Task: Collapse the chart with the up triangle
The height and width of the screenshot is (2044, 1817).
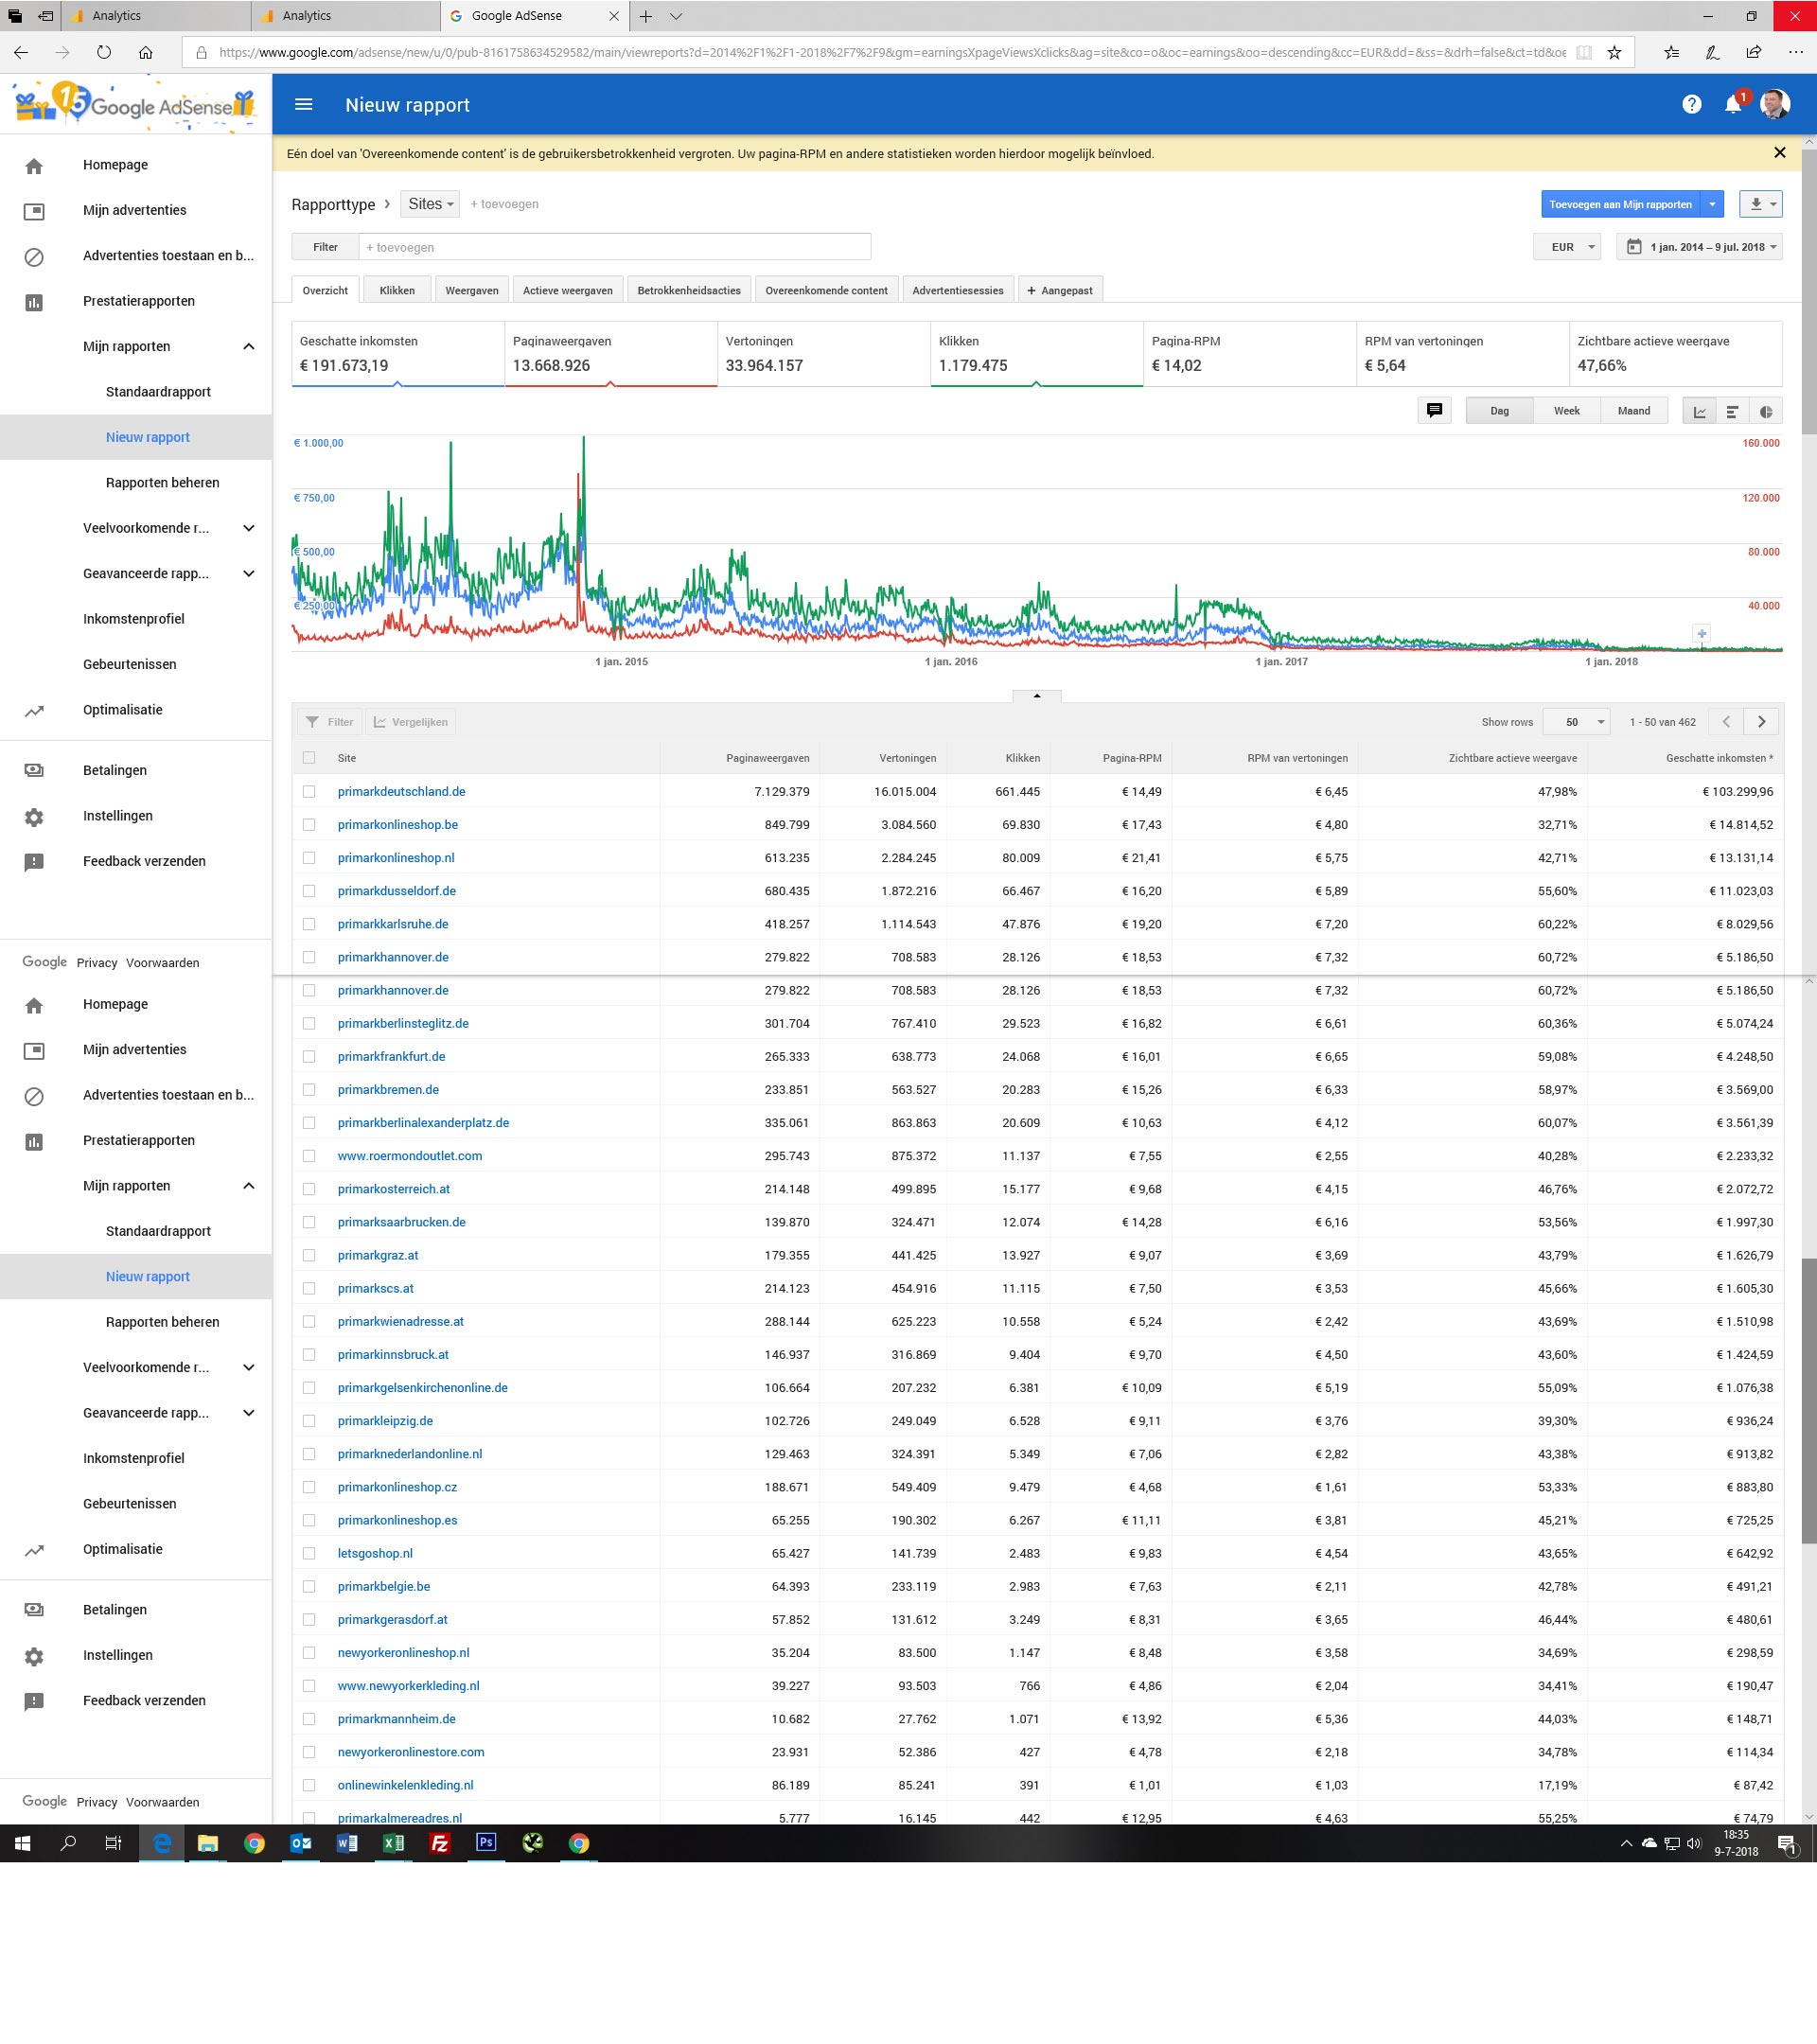Action: tap(1037, 695)
